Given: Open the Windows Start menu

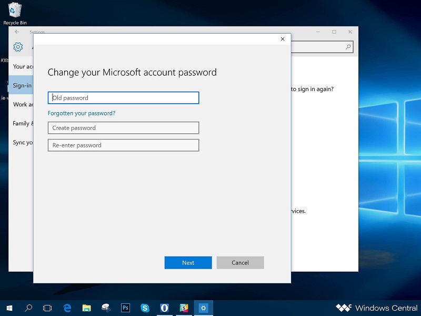Looking at the screenshot, I should click(9, 308).
